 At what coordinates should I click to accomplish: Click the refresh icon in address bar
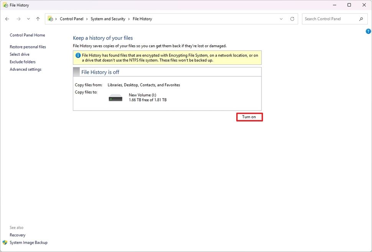click(x=292, y=18)
